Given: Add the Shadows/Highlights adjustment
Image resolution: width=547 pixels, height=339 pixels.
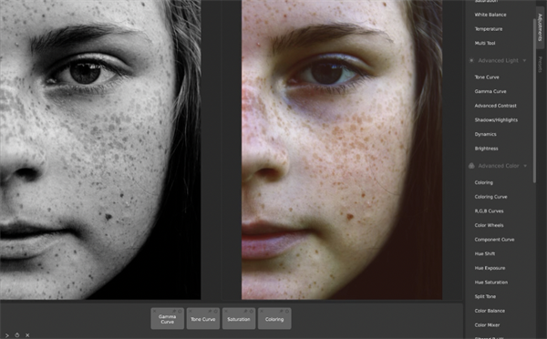Looking at the screenshot, I should tap(496, 120).
